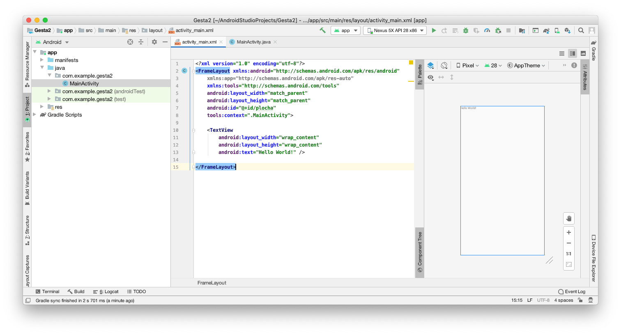Open the SDK Manager icon
The height and width of the screenshot is (335, 621).
click(x=568, y=30)
